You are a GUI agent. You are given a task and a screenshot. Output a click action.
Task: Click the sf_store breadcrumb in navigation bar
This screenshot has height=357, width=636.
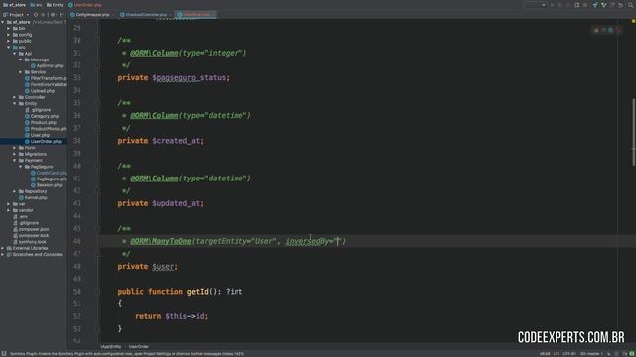coord(14,5)
